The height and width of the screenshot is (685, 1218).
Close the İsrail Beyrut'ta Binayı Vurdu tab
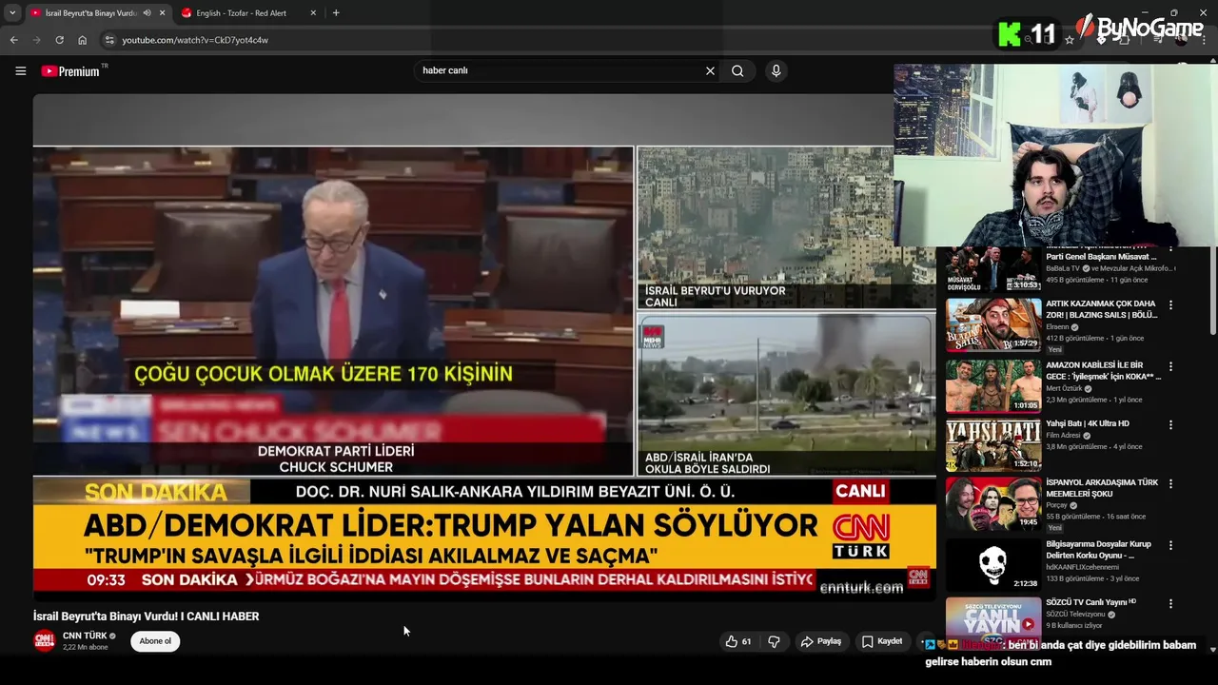tap(162, 13)
